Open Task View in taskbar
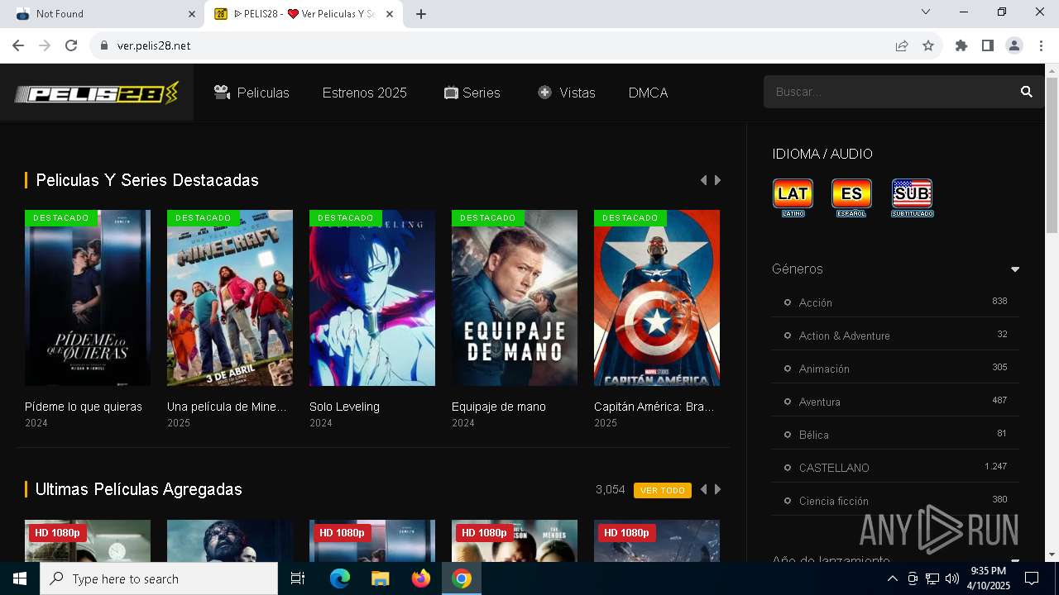The image size is (1059, 595). tap(298, 578)
